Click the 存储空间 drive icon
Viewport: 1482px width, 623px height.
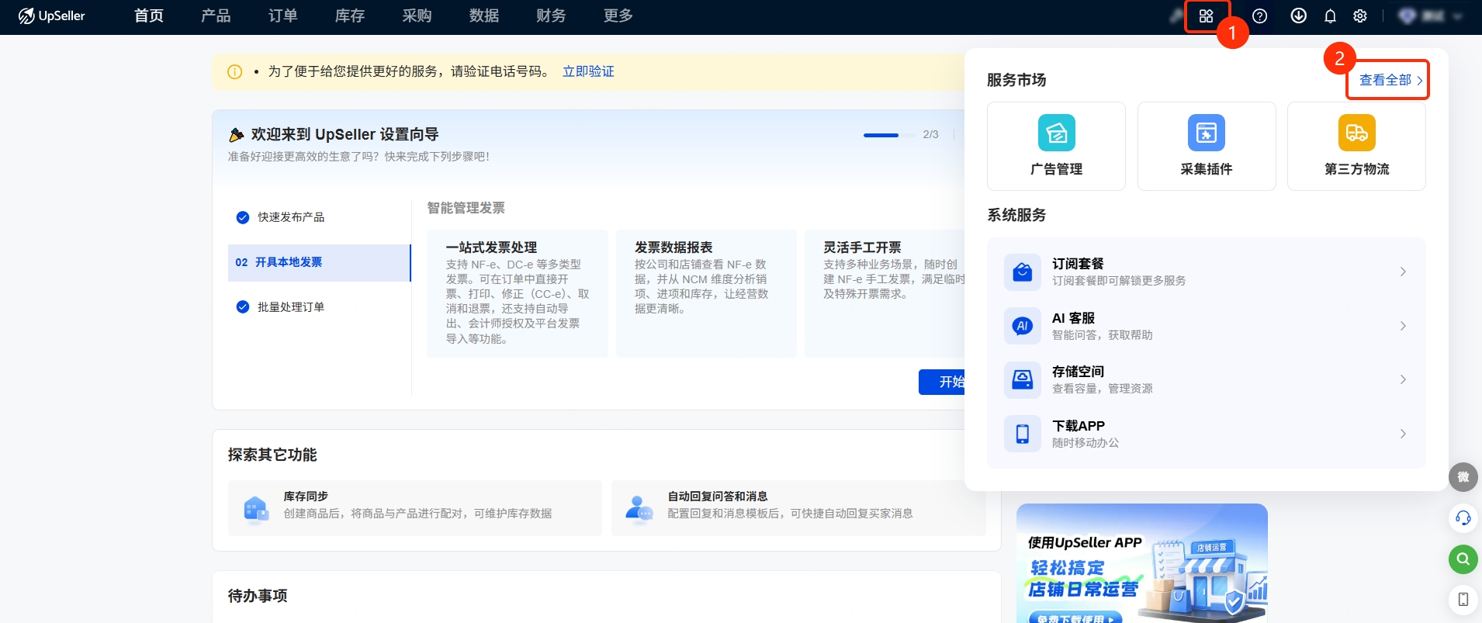pos(1023,379)
